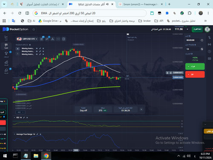Remove the Average True Range 14 indicator
213x160 pixels.
pyautogui.click(x=40, y=134)
